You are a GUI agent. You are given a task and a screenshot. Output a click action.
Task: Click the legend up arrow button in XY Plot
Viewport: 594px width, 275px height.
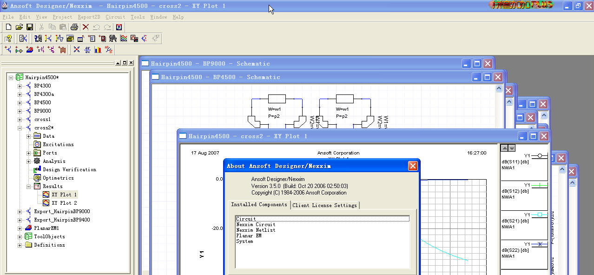[x=504, y=148]
